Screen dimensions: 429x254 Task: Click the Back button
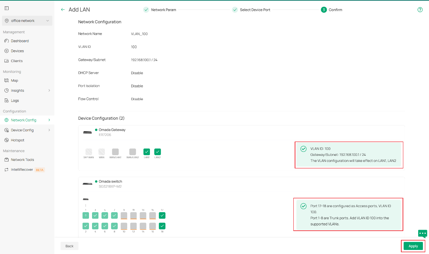[69, 246]
